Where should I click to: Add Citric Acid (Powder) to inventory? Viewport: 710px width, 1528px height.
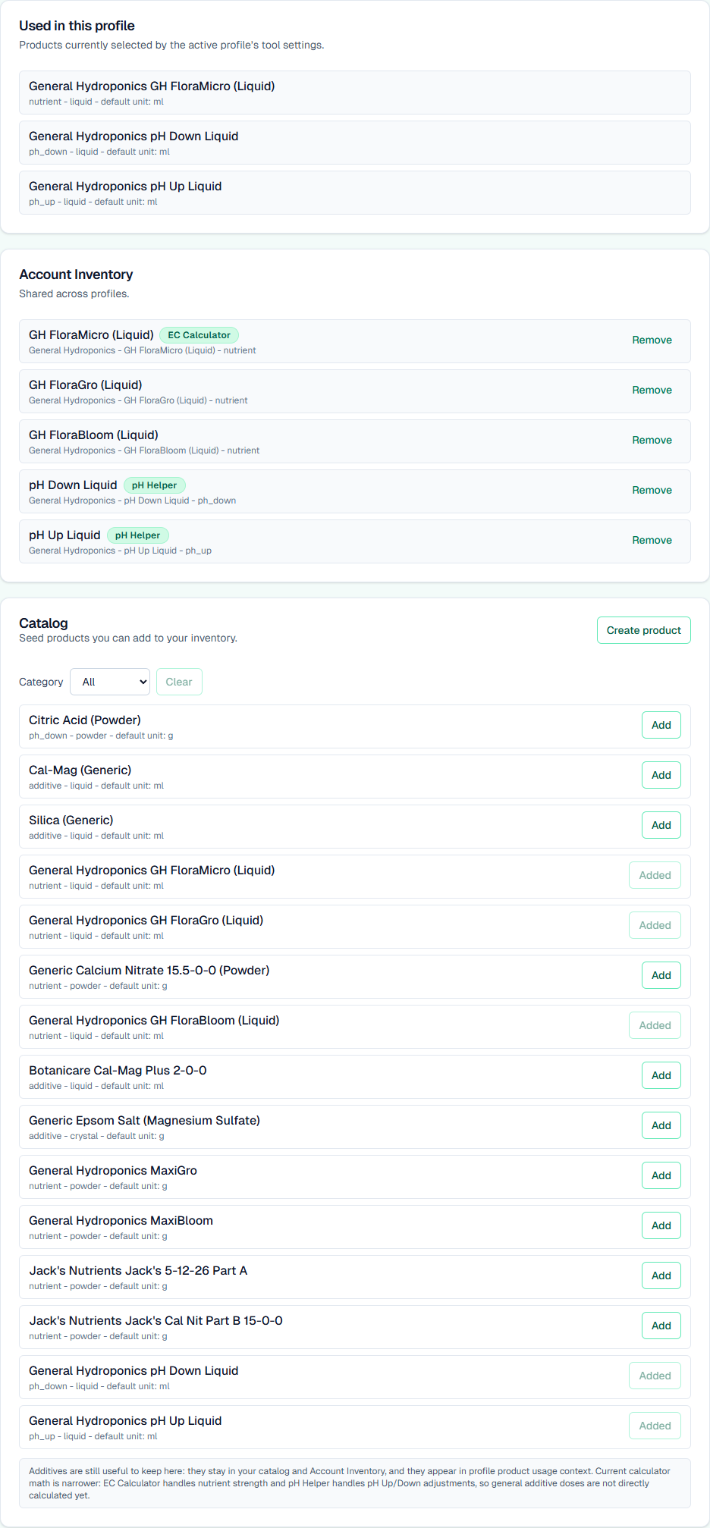coord(661,725)
